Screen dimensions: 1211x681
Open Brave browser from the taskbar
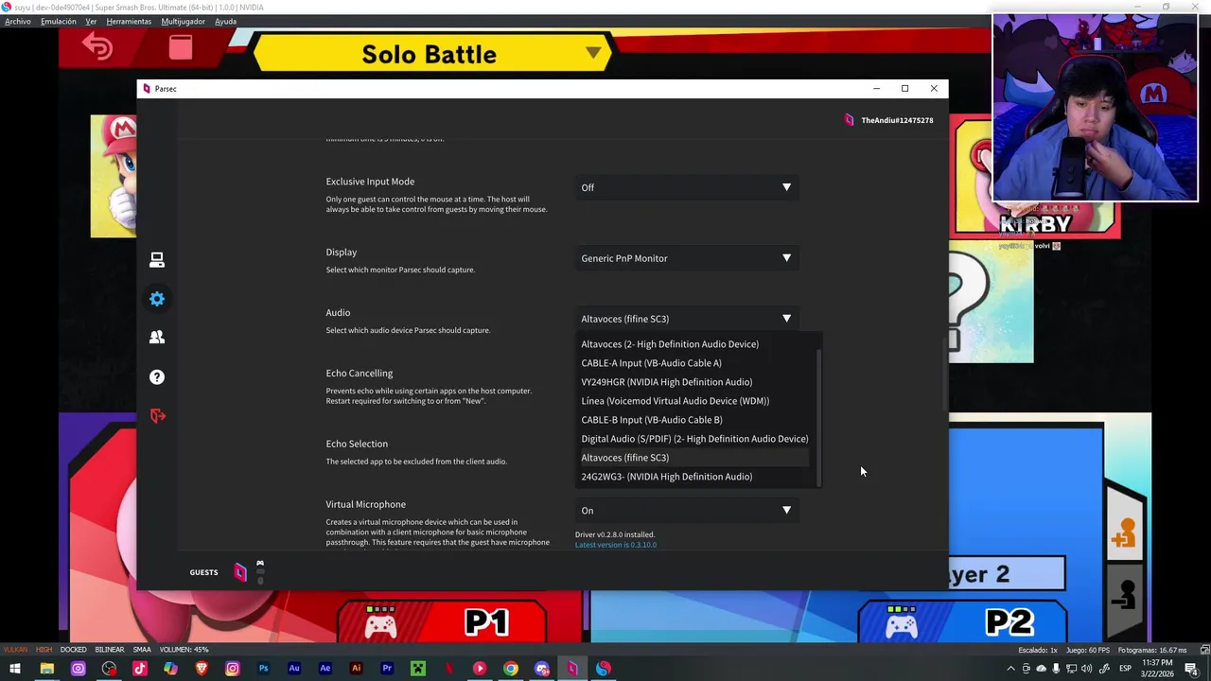coord(202,669)
